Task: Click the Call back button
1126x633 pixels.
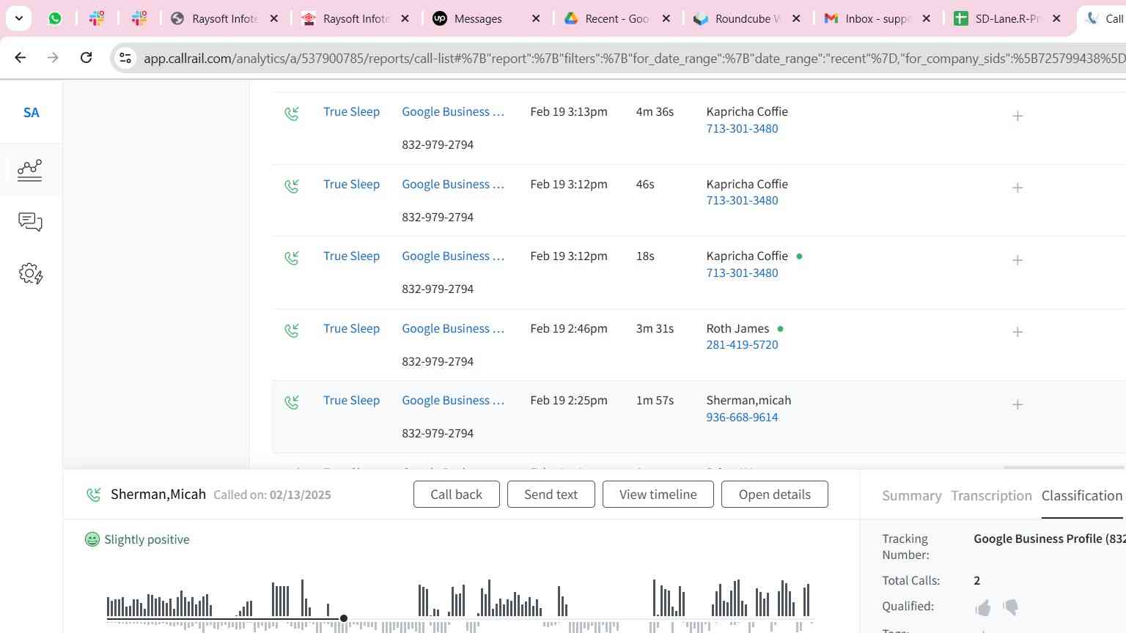Action: pos(456,495)
